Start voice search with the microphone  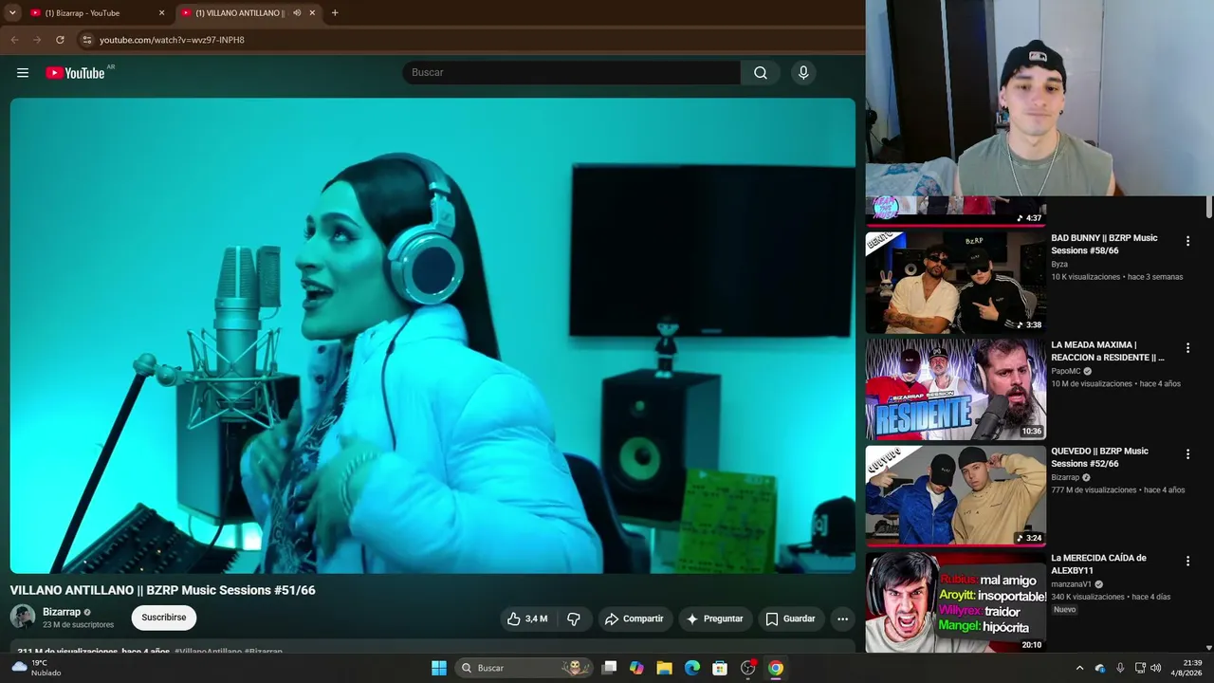click(x=803, y=73)
